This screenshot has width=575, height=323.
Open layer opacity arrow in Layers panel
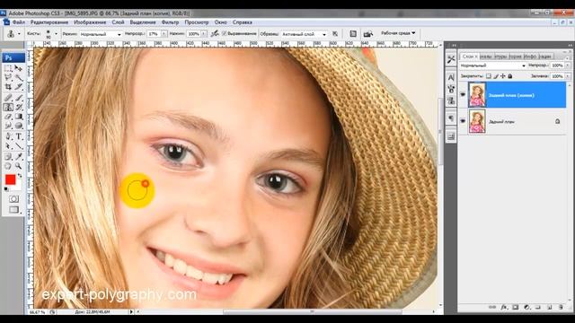[x=568, y=65]
